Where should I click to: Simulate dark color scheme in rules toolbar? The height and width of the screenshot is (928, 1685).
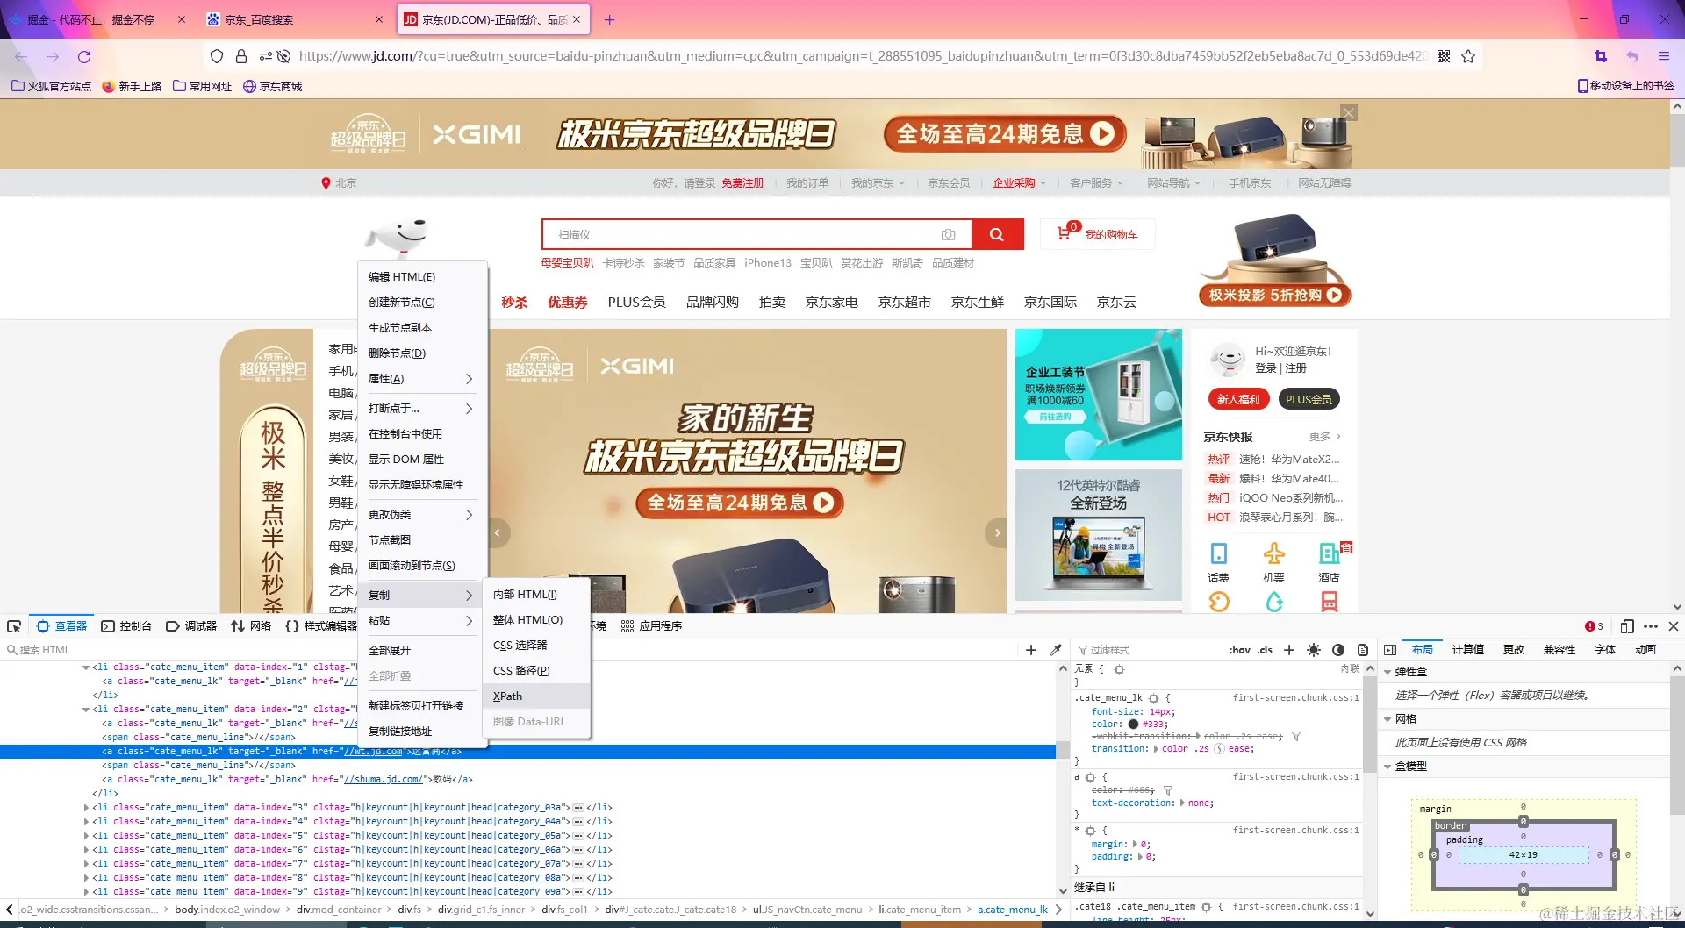[1338, 651]
